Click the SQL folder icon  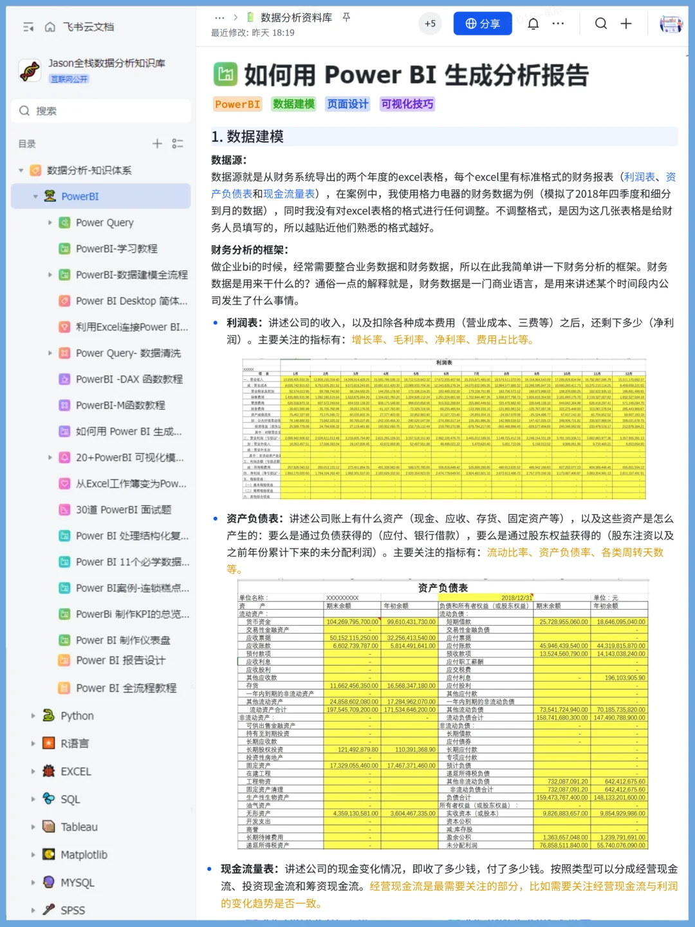click(x=48, y=798)
